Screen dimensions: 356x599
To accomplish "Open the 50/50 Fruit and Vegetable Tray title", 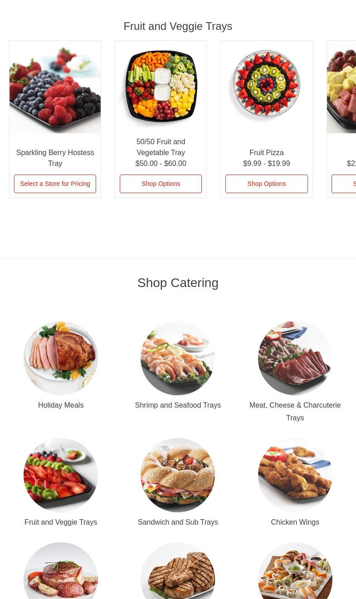I will 161,147.
